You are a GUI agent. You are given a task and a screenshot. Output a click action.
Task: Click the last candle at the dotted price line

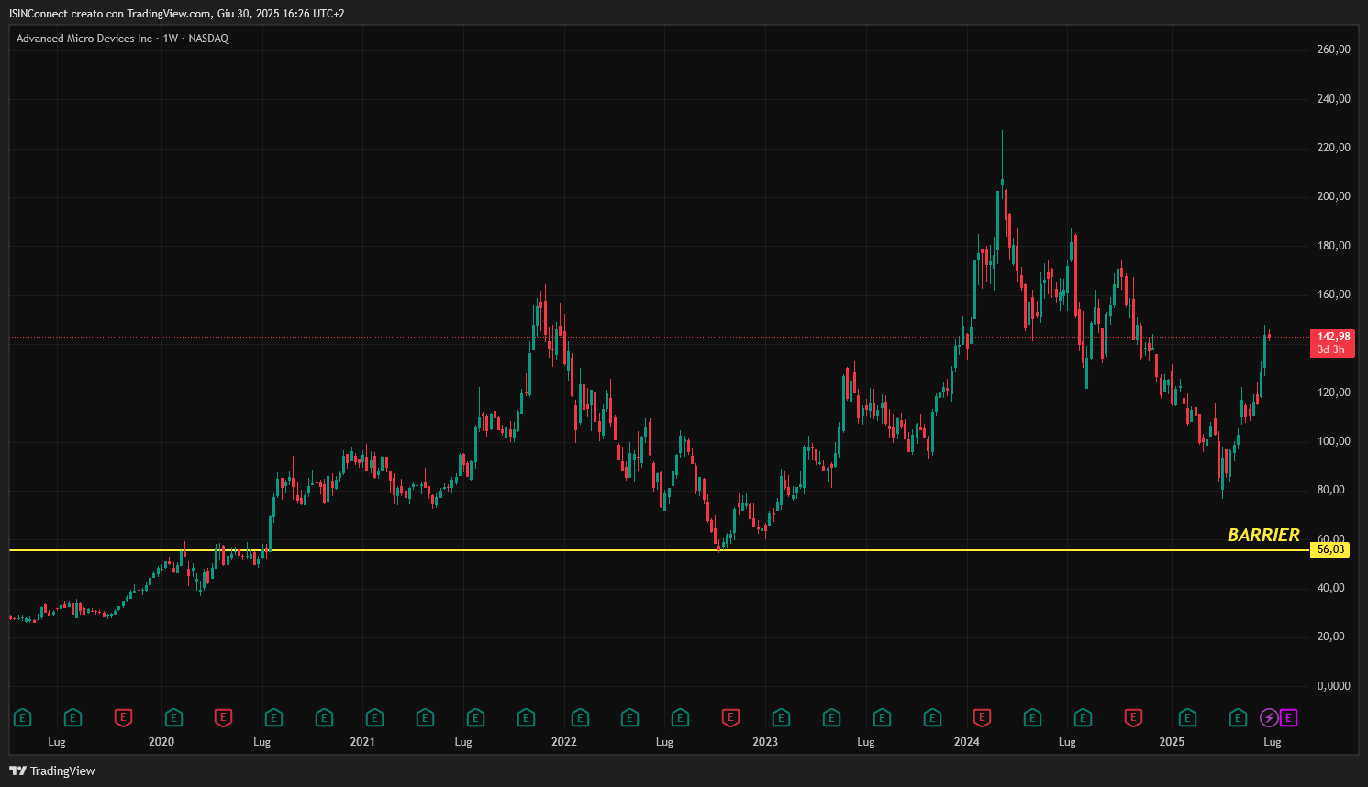[1269, 337]
